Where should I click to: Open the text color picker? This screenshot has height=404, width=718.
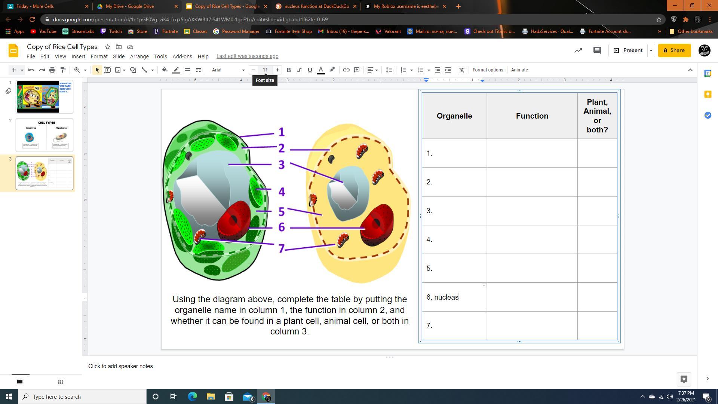point(320,70)
